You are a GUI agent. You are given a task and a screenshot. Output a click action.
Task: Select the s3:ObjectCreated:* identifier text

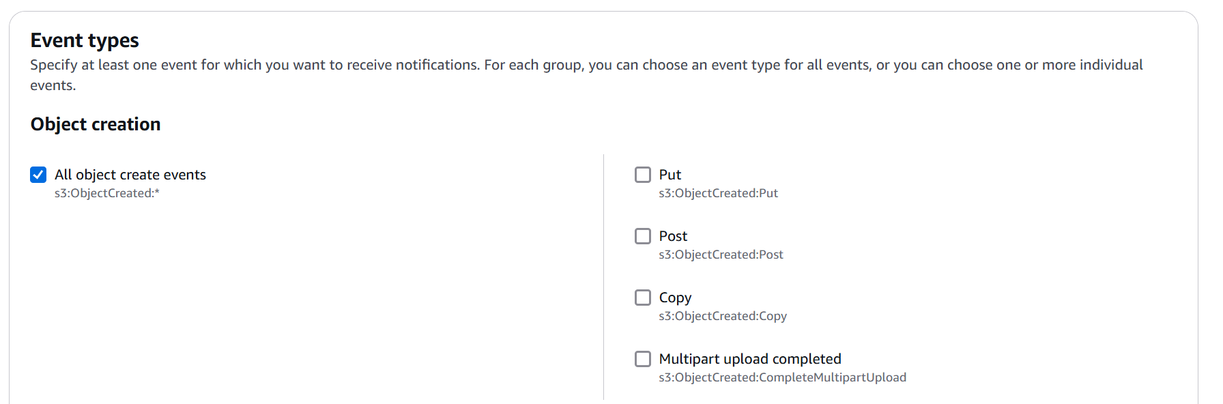coord(107,193)
